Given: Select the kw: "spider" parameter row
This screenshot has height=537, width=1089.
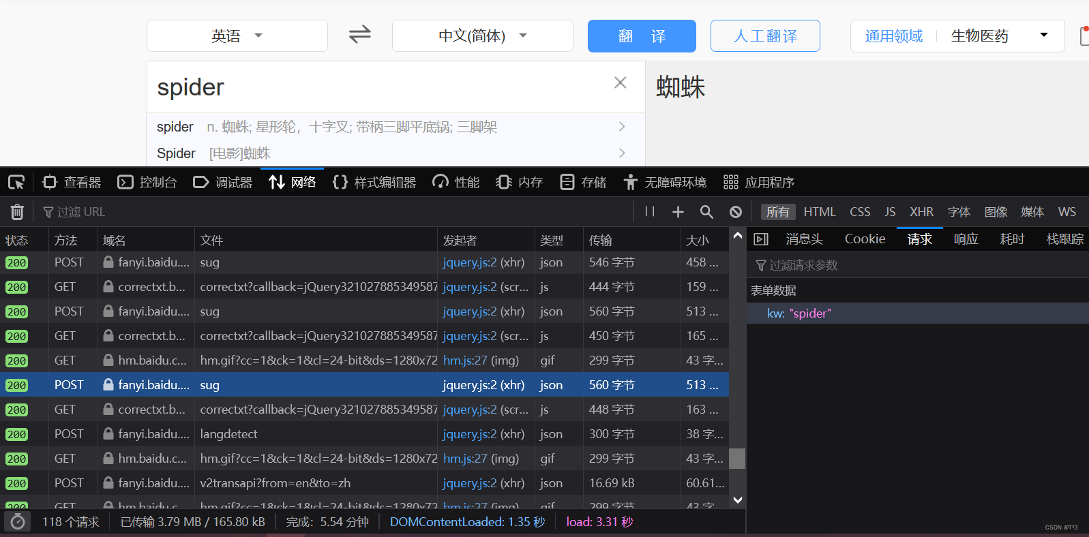Looking at the screenshot, I should click(x=918, y=313).
